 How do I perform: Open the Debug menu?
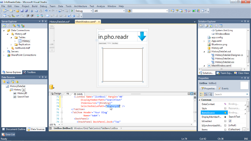(x=43, y=6)
